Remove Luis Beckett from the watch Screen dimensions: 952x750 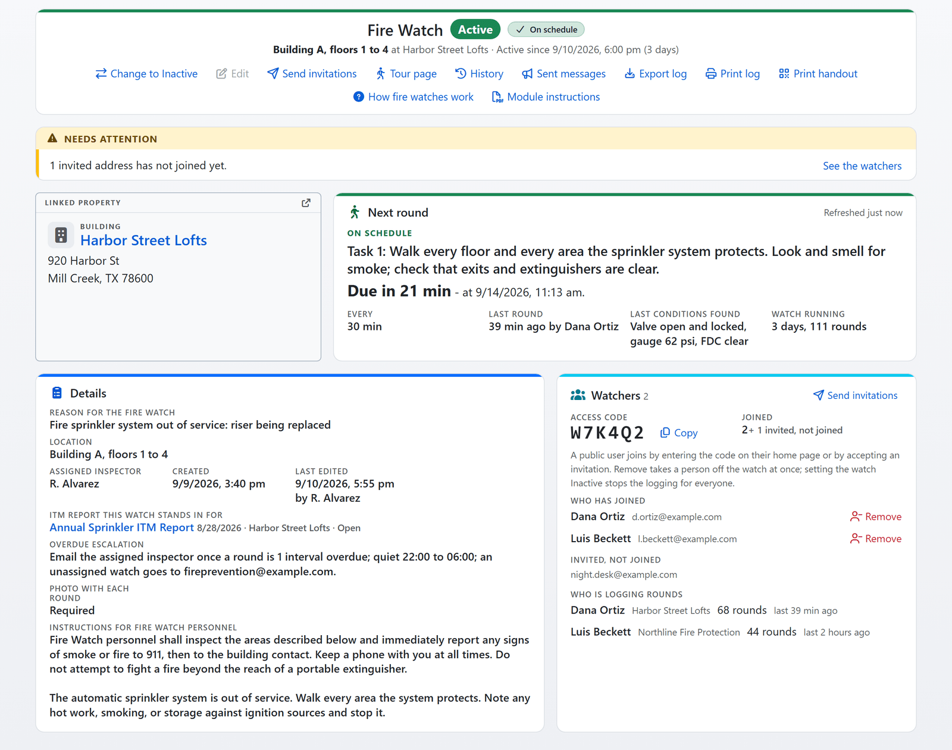[x=876, y=539]
